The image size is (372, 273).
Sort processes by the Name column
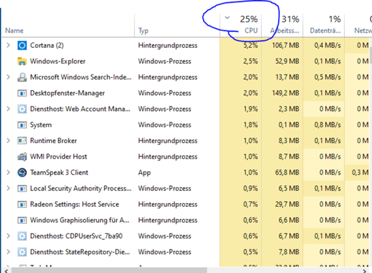pyautogui.click(x=68, y=25)
